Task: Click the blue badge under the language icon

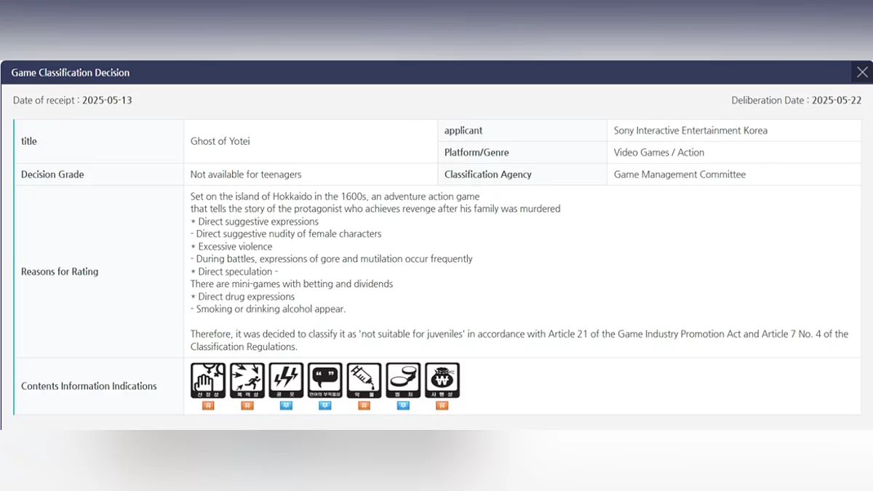Action: coord(325,406)
